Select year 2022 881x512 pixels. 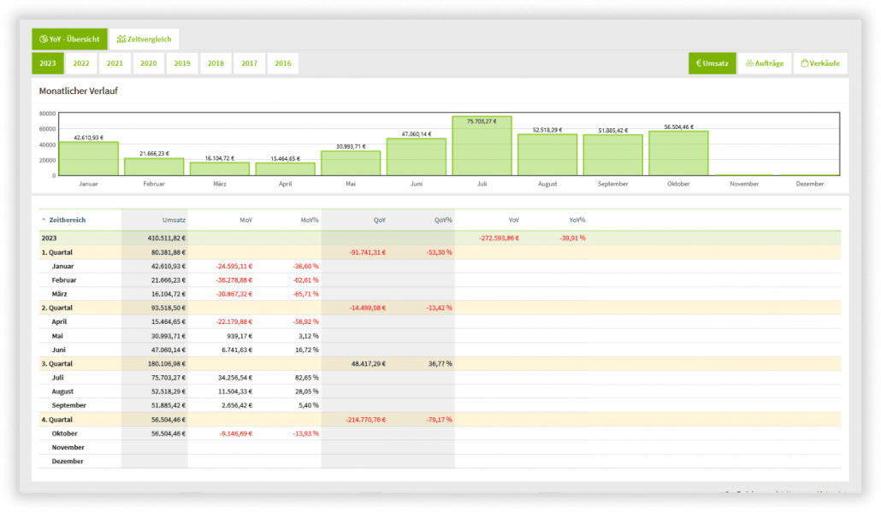coord(81,63)
